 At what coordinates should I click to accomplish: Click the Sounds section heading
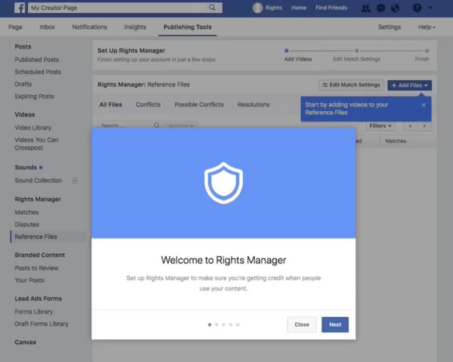pyautogui.click(x=26, y=167)
